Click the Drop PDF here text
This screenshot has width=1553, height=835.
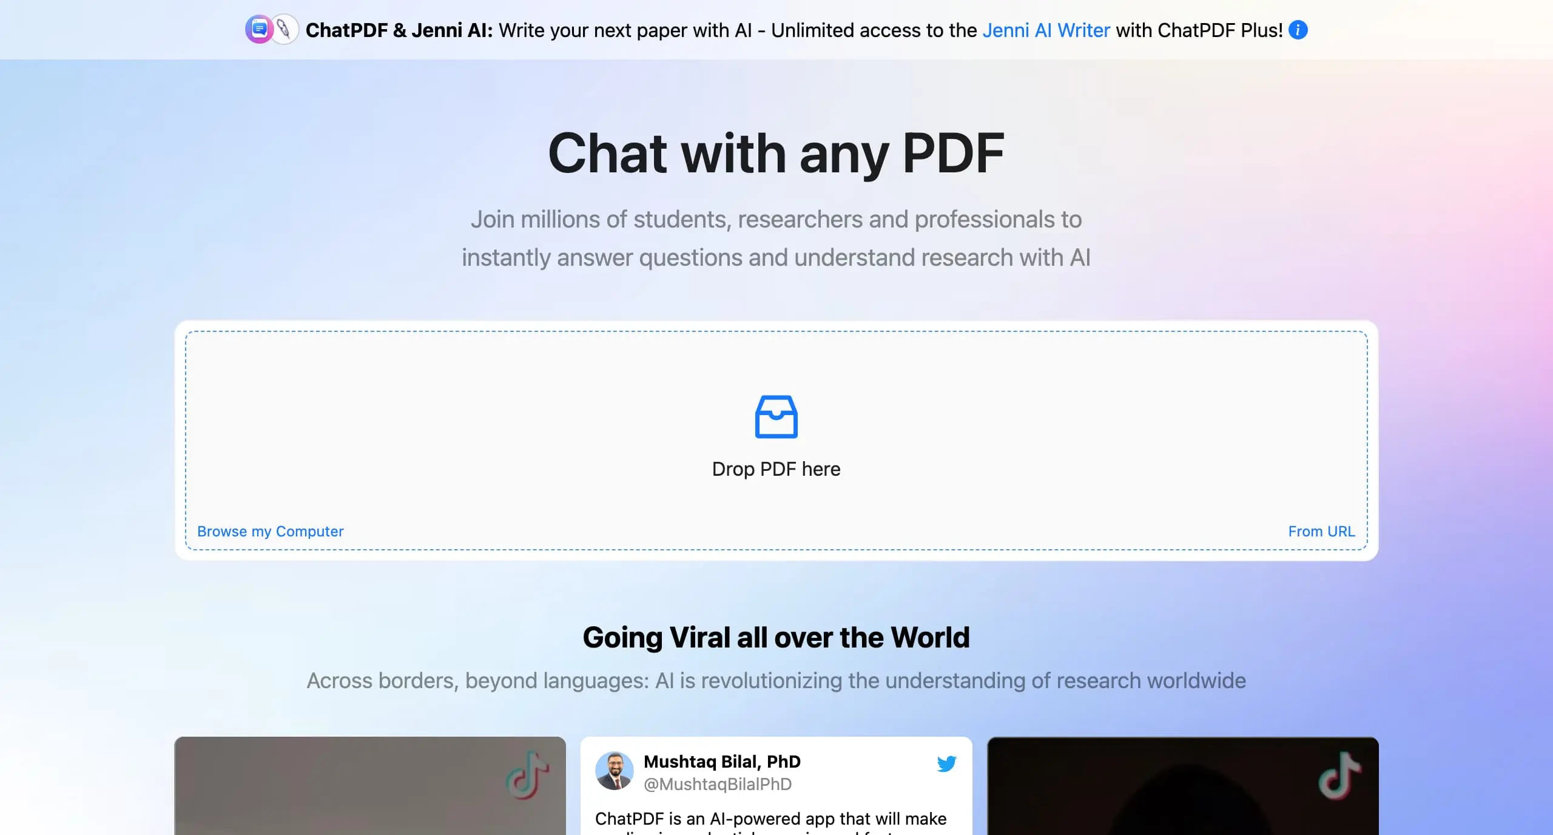776,469
